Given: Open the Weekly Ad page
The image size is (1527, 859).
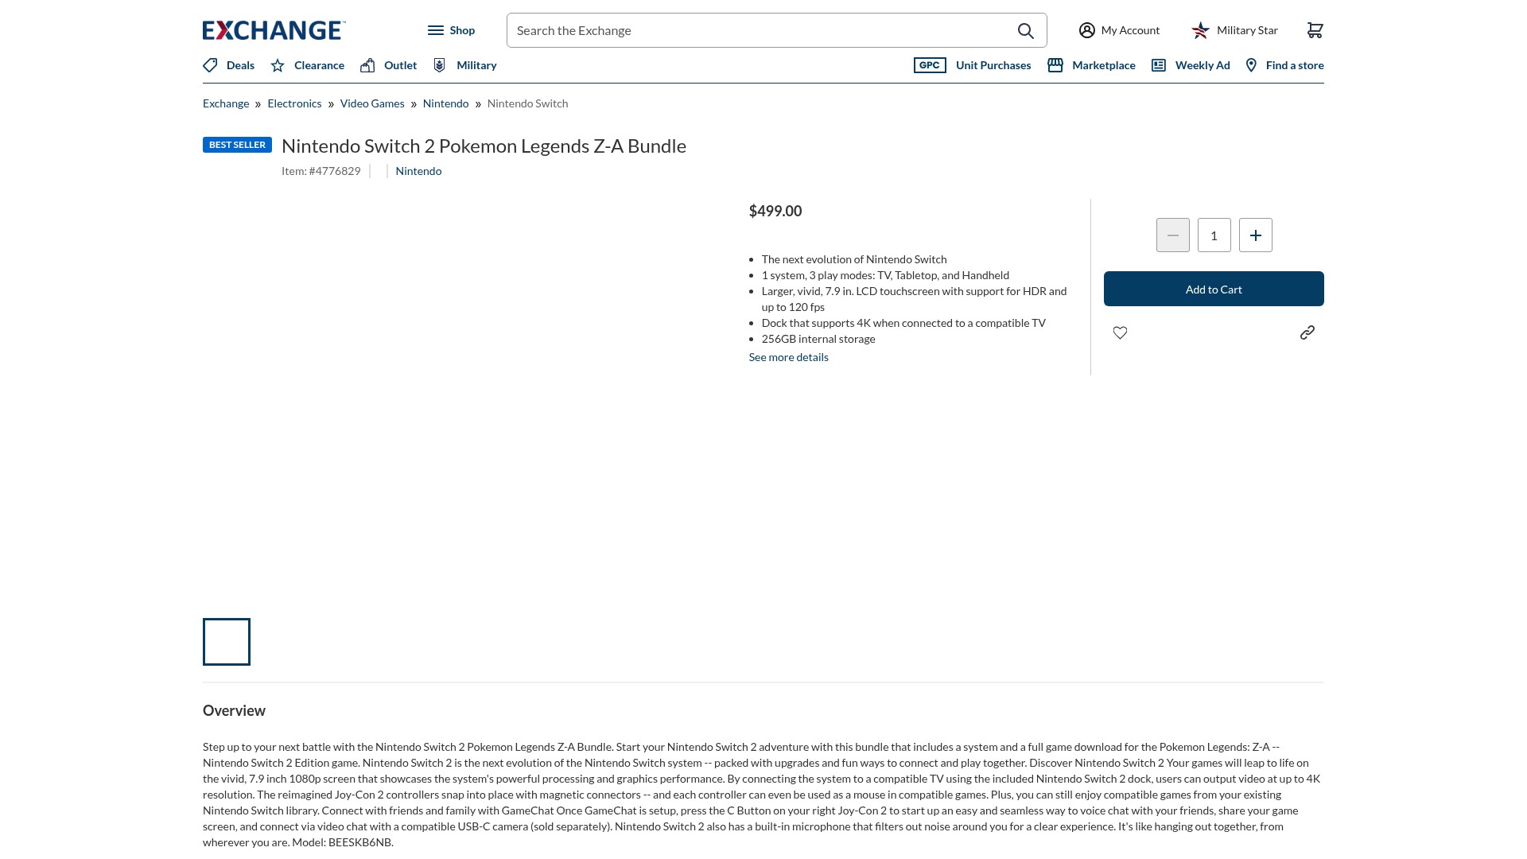Looking at the screenshot, I should point(1191,65).
